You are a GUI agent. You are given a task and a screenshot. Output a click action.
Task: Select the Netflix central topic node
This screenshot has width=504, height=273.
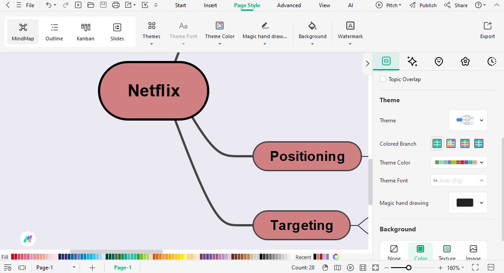tap(154, 91)
